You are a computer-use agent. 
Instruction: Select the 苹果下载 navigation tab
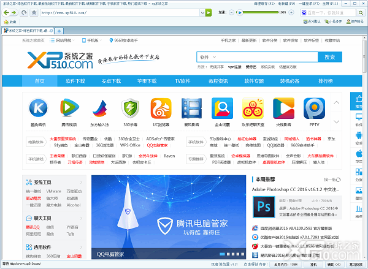tap(147, 81)
